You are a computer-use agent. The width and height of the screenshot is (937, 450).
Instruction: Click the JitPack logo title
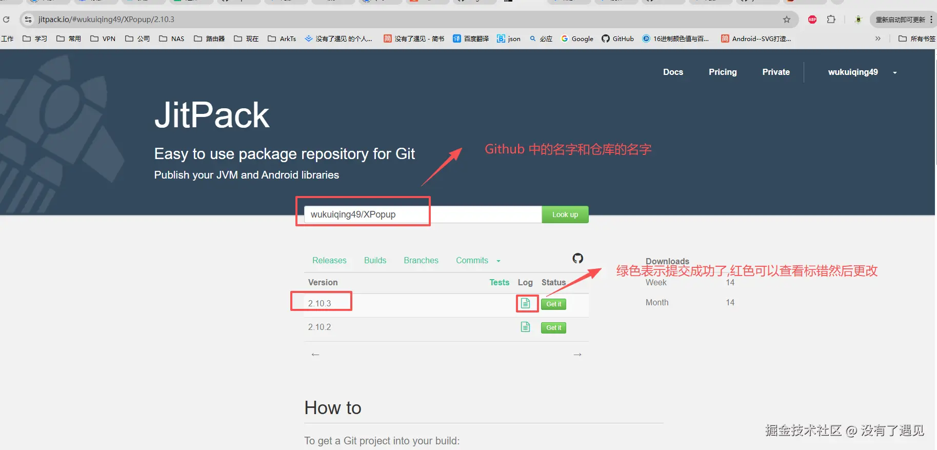(212, 115)
